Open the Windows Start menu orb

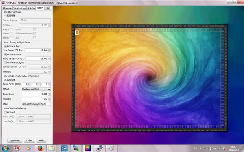point(5,148)
